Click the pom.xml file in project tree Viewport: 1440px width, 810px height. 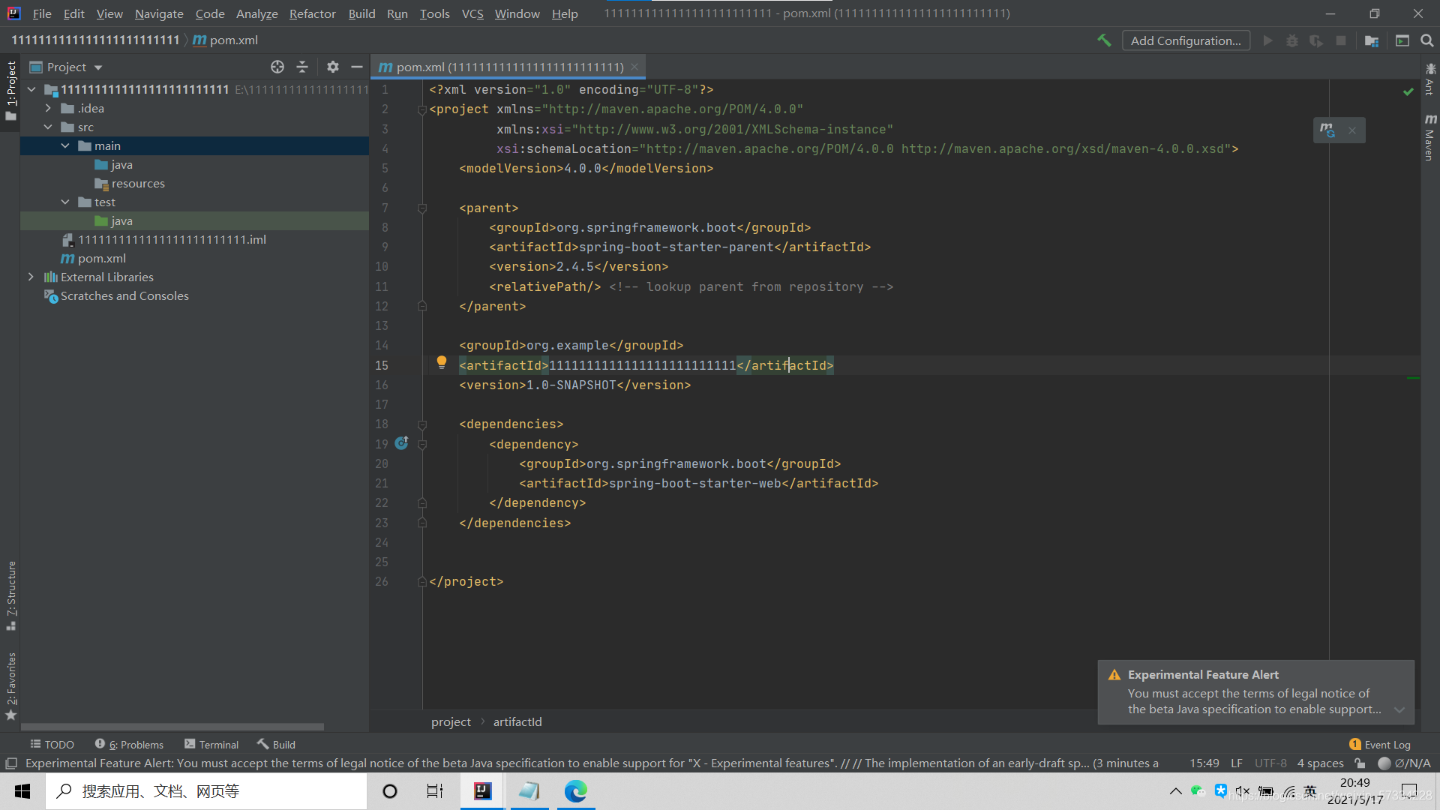(103, 258)
